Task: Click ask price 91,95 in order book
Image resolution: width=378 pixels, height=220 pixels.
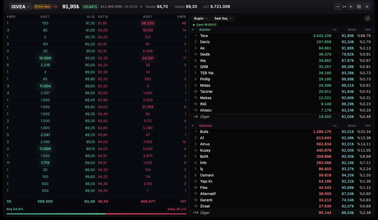Action: tap(103, 23)
